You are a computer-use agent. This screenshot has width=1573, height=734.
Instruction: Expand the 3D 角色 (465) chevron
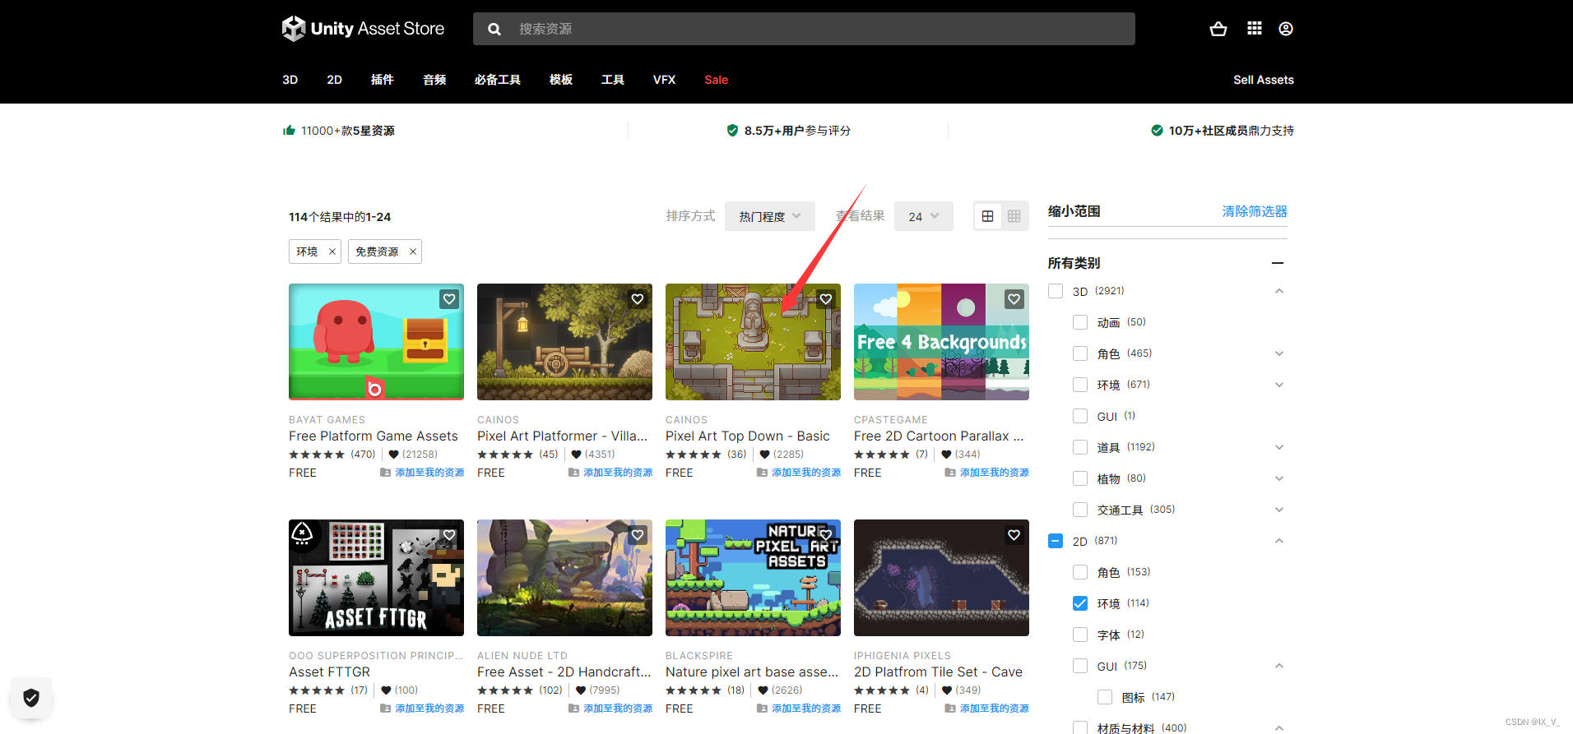click(x=1279, y=353)
